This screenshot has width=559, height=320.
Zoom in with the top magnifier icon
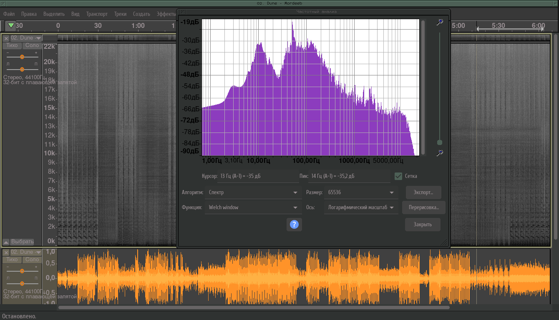[x=439, y=22]
